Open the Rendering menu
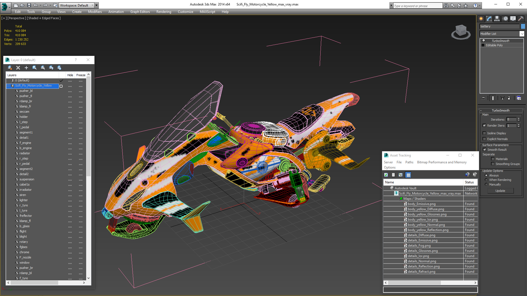527x296 pixels. click(164, 12)
